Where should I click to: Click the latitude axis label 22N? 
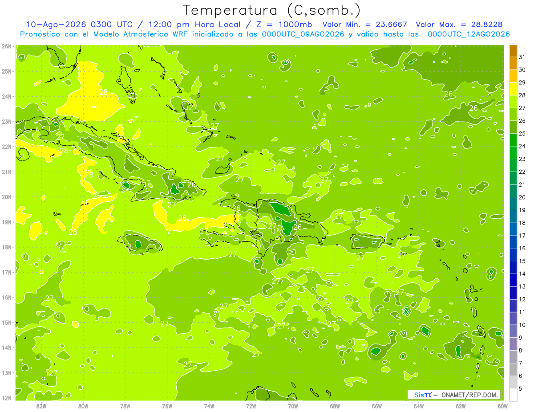point(6,147)
